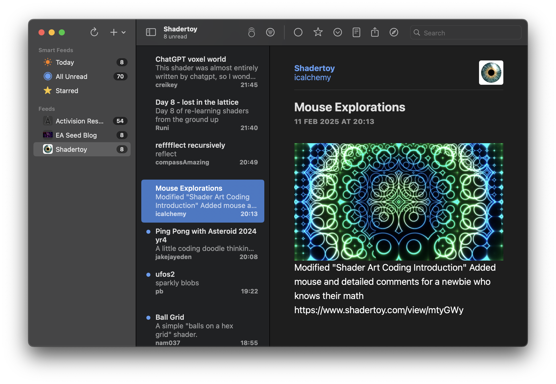Click the All Unread blue circle icon
The width and height of the screenshot is (556, 384).
[x=48, y=76]
